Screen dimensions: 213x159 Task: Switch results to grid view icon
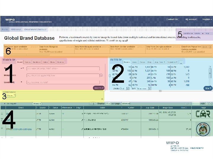click(93, 104)
